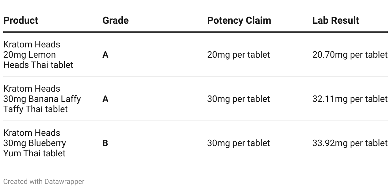Click the 20mg per tablet potency claim
Viewport: 391px width, 189px height.
[239, 55]
